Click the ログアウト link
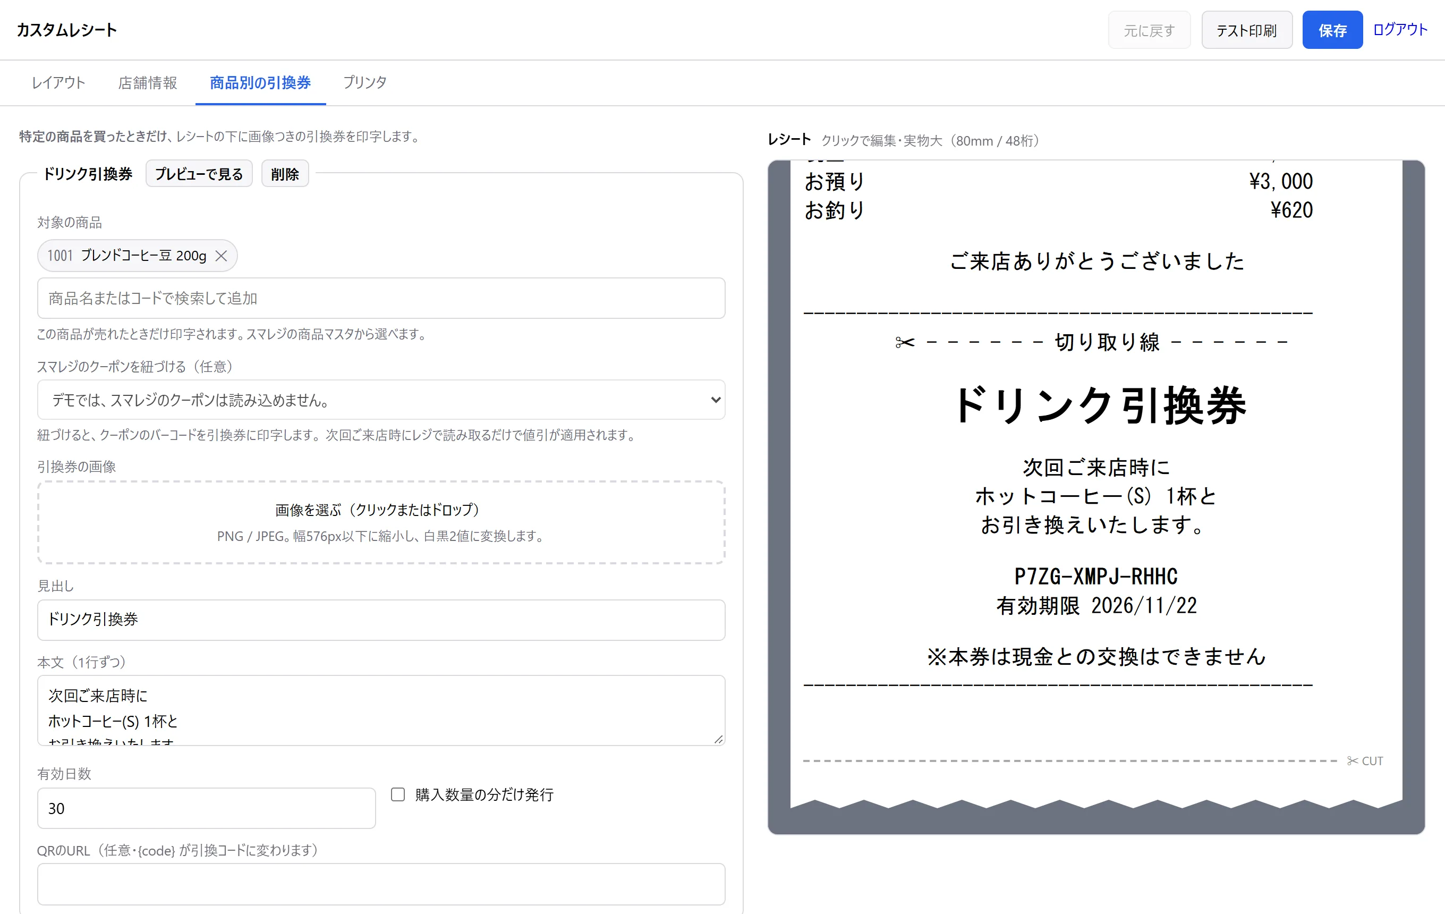Viewport: 1445px width, 914px height. (x=1400, y=29)
